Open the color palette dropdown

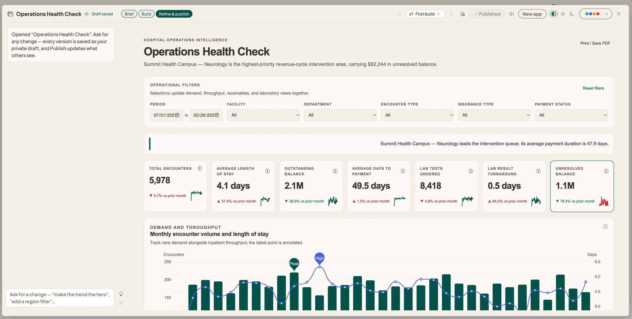point(596,14)
